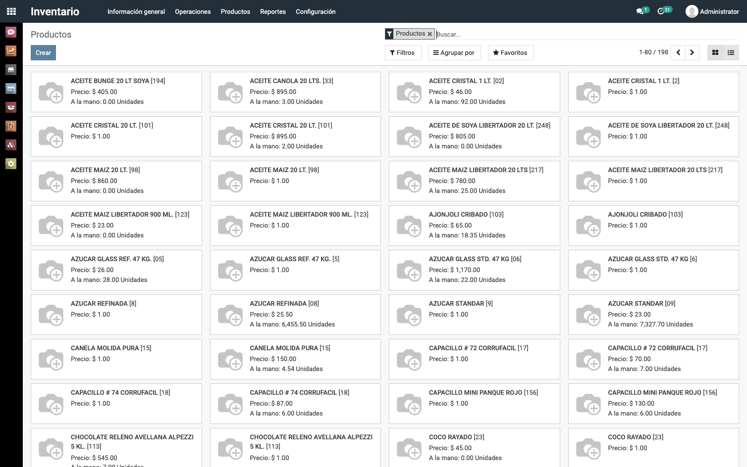Open the Point of Sale storefront icon
Image resolution: width=747 pixels, height=467 pixels.
(11, 70)
